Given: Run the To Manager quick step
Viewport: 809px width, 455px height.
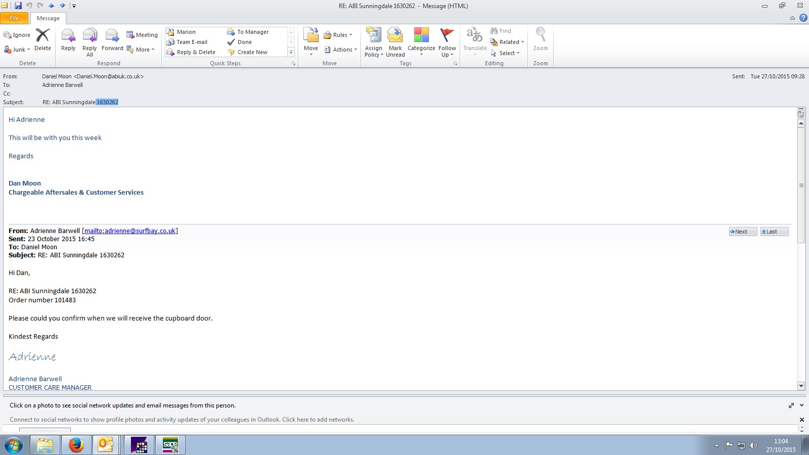Looking at the screenshot, I should [x=248, y=32].
